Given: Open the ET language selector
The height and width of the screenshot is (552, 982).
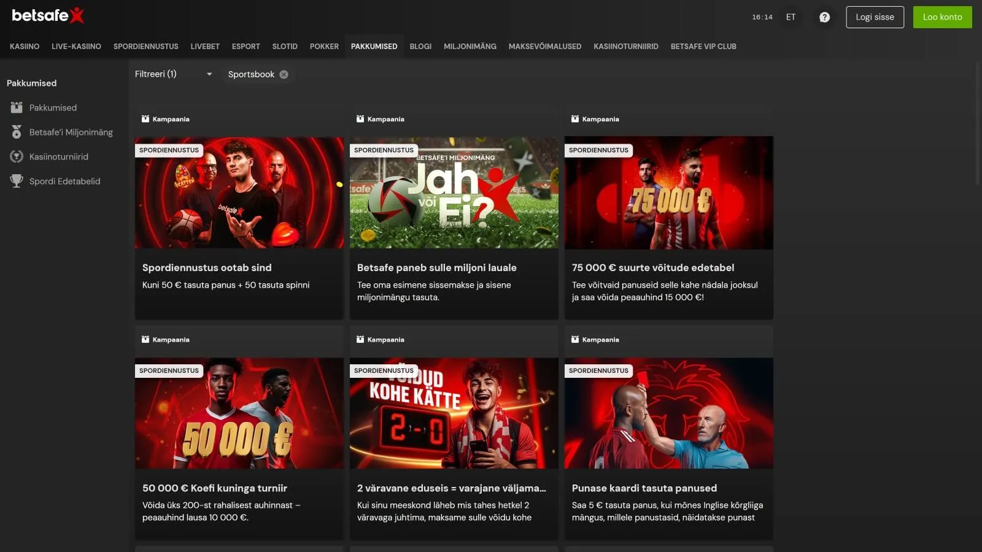Looking at the screenshot, I should pyautogui.click(x=791, y=17).
